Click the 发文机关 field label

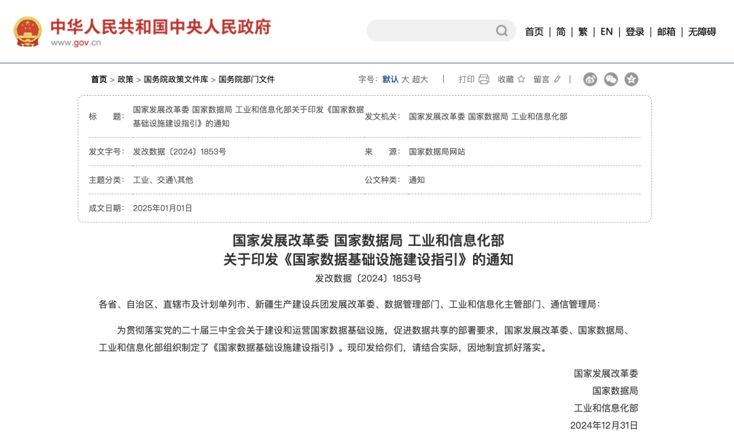(383, 117)
